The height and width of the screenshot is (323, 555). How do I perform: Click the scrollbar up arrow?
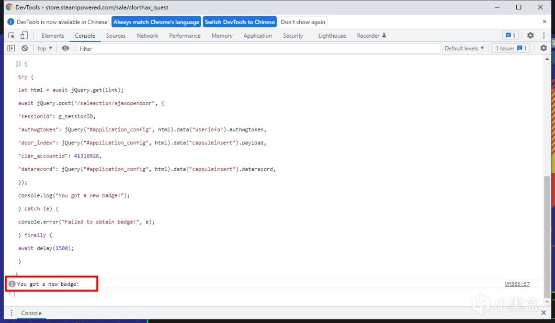(x=547, y=59)
